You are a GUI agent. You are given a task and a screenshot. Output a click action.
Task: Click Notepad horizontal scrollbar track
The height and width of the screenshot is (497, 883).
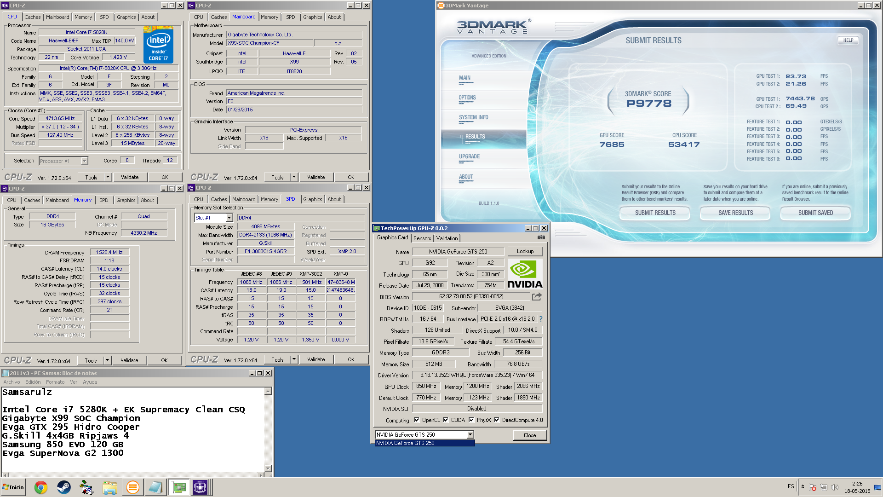coord(133,474)
